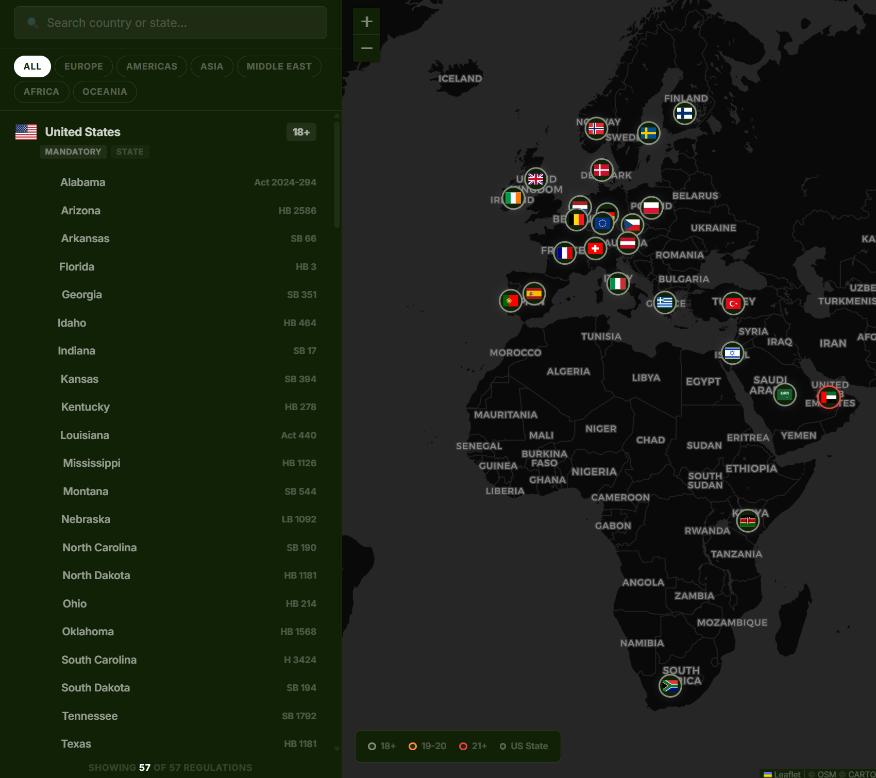Filter regulations by AMERICAS
876x778 pixels.
click(x=151, y=66)
